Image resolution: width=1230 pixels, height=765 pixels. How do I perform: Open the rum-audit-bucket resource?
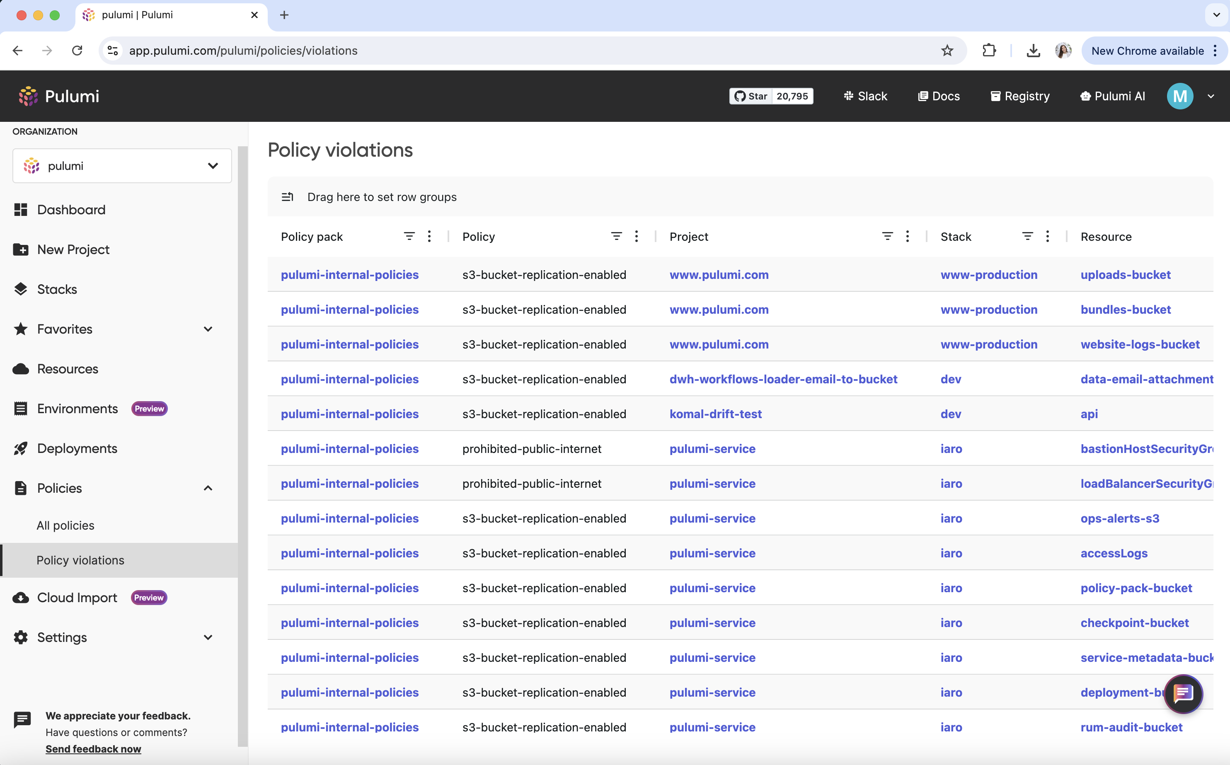pos(1131,728)
